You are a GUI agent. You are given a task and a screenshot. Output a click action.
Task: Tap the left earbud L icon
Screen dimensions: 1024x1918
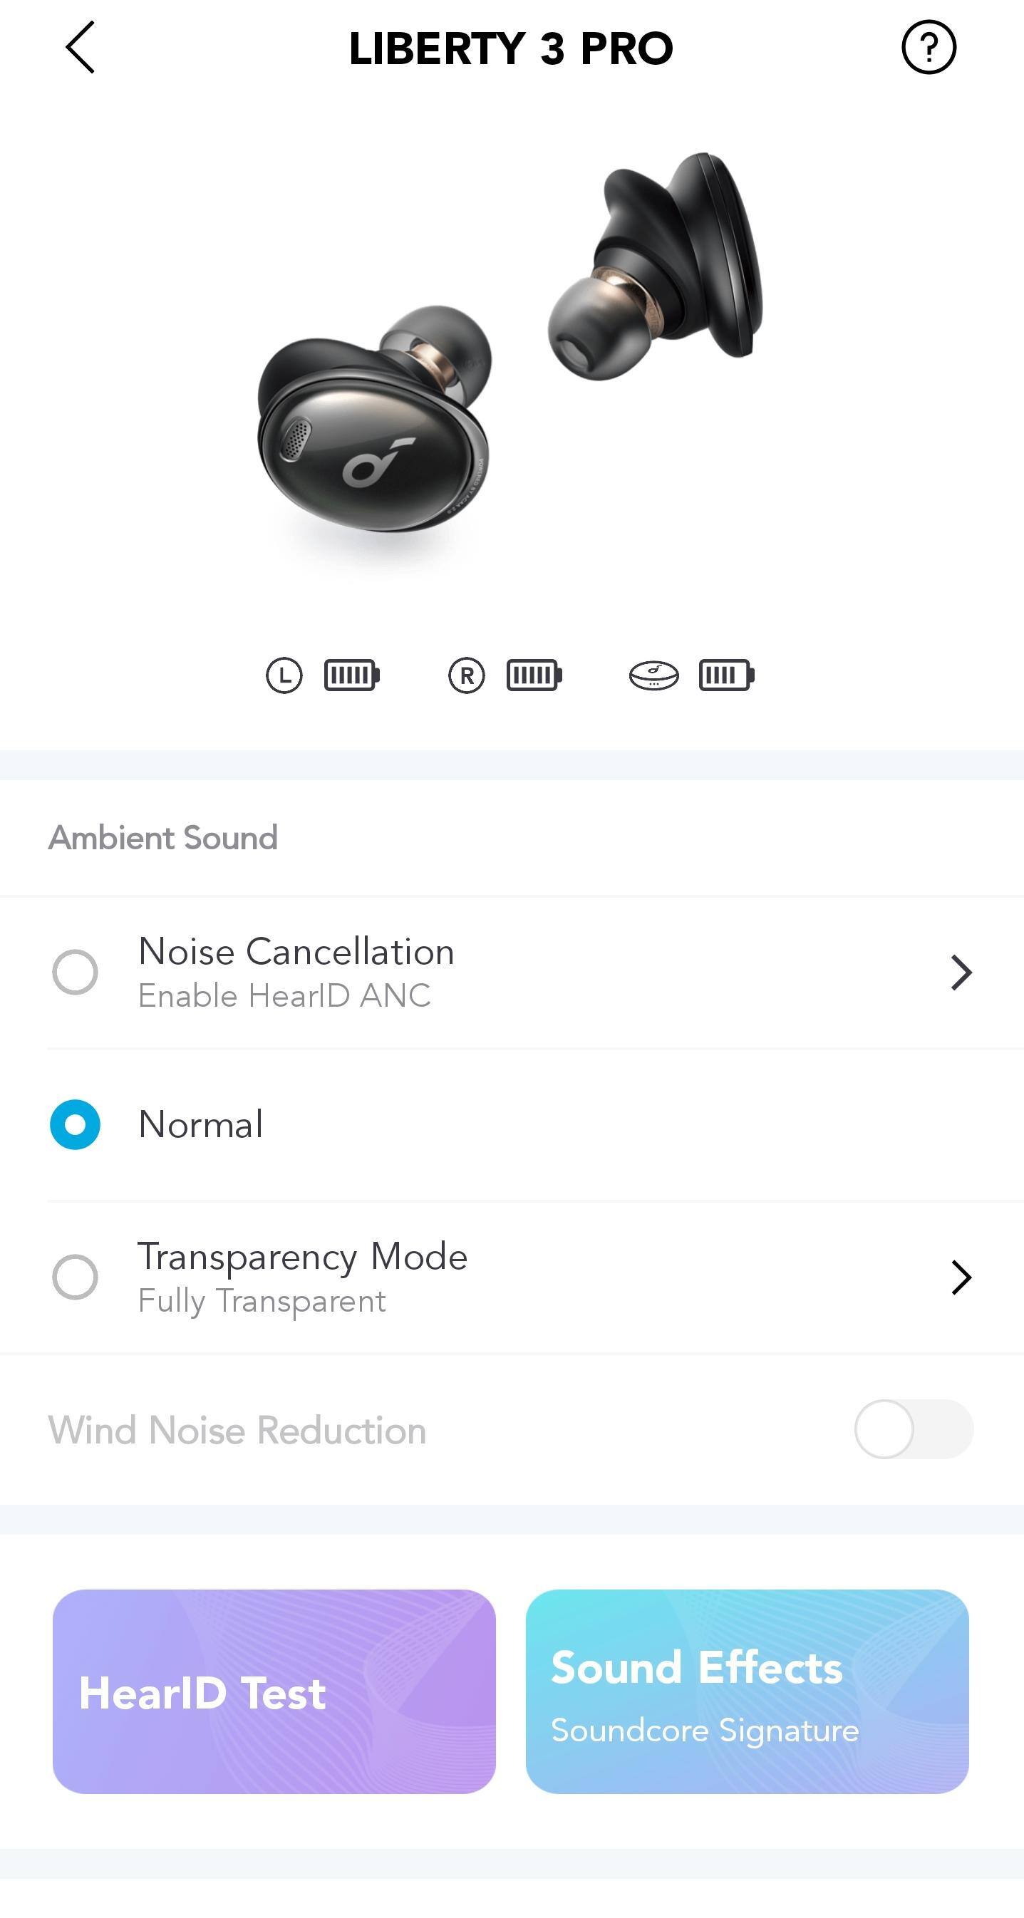284,675
